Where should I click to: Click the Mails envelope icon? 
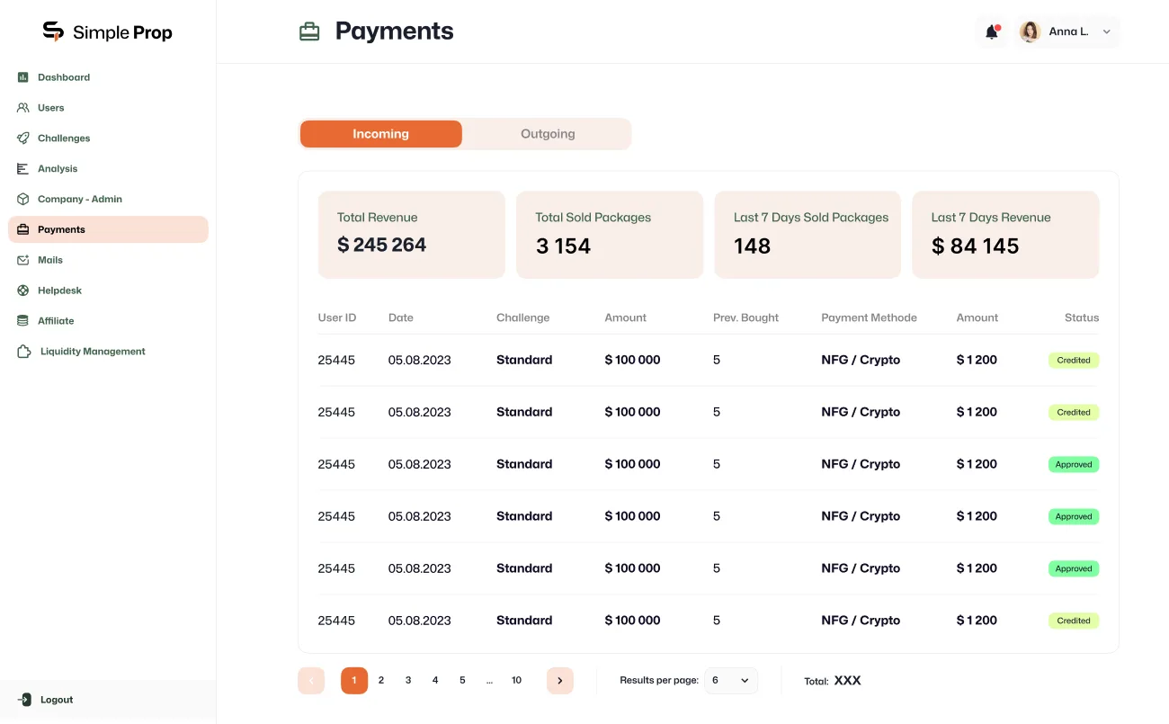(x=23, y=260)
